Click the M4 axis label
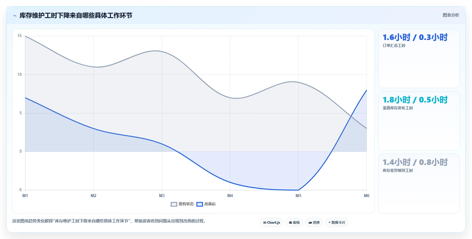The image size is (472, 239). coord(230,196)
